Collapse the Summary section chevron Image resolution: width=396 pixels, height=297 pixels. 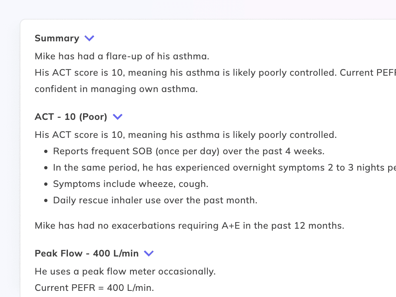click(89, 38)
